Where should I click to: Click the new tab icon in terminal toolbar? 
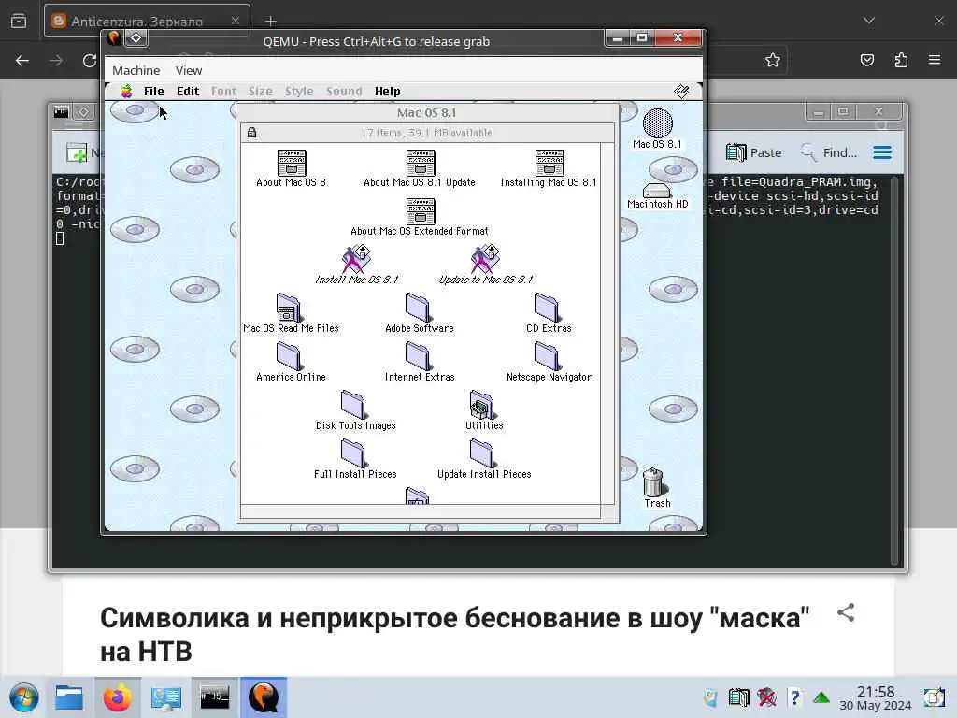tap(77, 152)
